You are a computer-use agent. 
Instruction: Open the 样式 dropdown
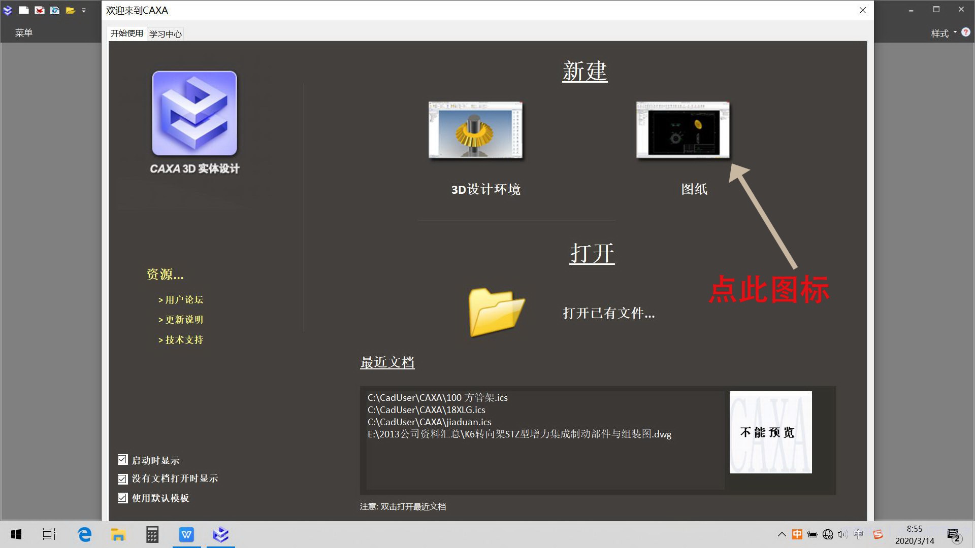943,33
